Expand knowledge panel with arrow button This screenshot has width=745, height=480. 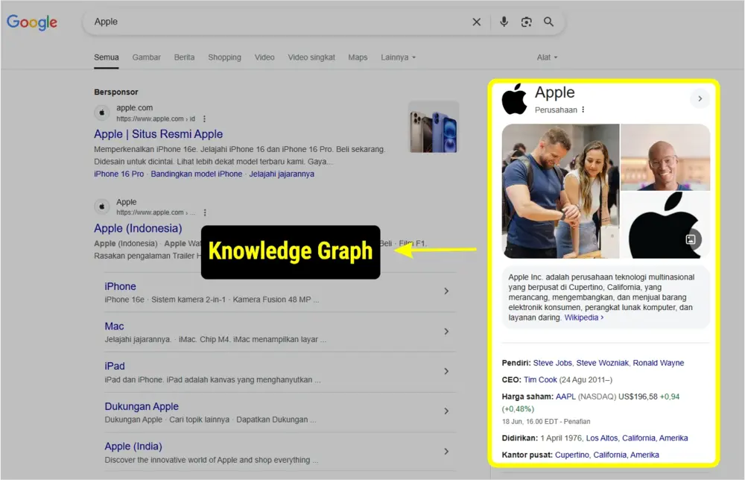(x=700, y=99)
